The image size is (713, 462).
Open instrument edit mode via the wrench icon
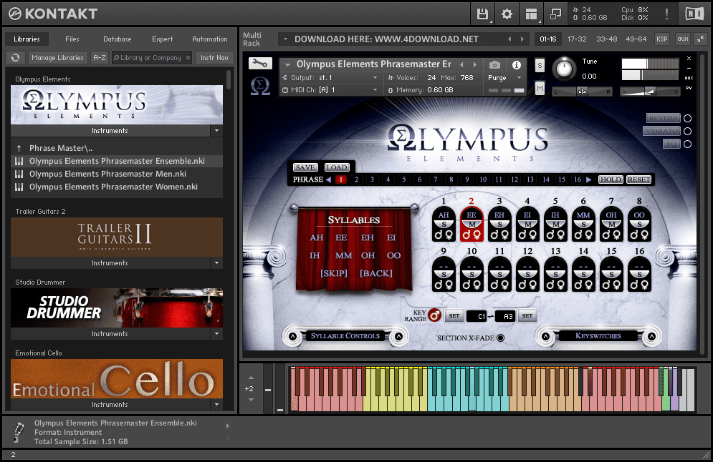pos(260,64)
